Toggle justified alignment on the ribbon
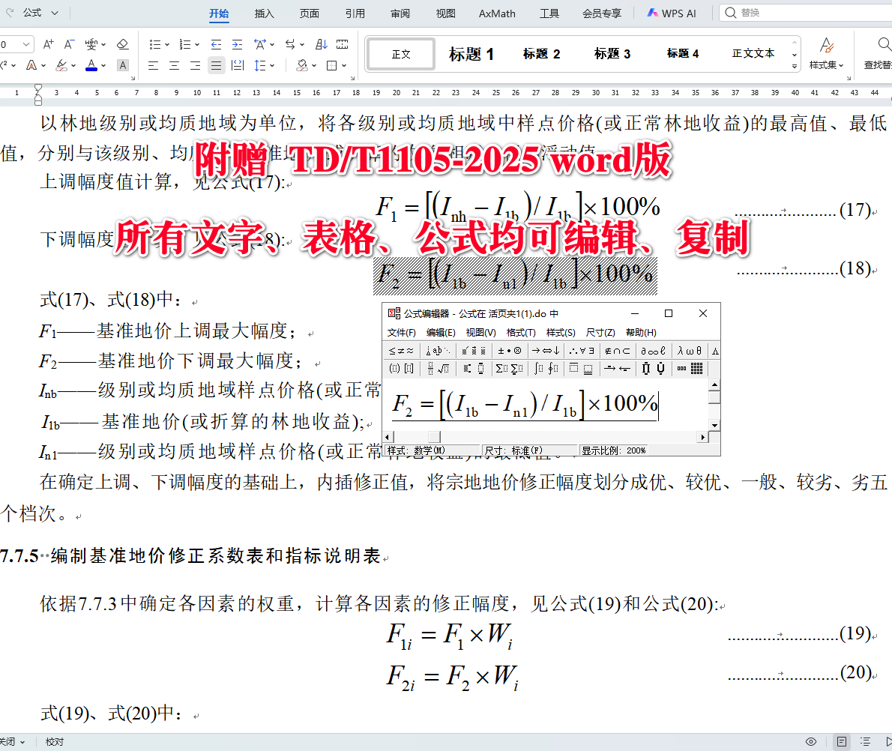Viewport: 892px width, 751px height. [216, 65]
